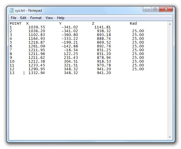Click the Z value 1141.81

click(x=102, y=27)
